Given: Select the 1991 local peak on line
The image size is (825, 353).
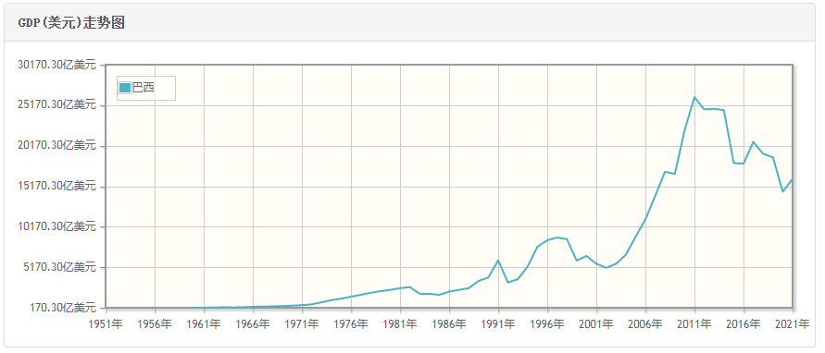Looking at the screenshot, I should pos(498,260).
